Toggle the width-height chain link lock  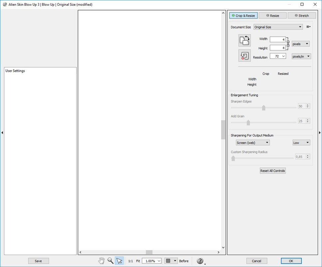(x=288, y=44)
